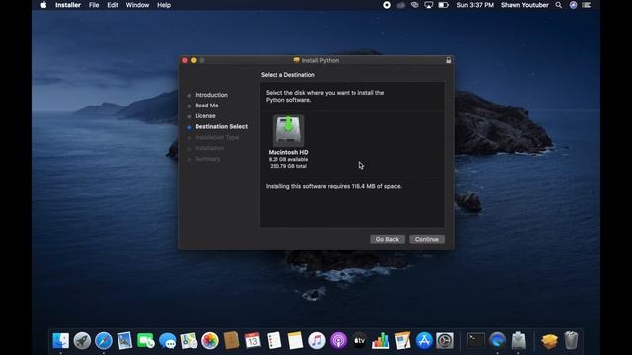Minimize the Install Python window
Screen dimensions: 632x355
point(194,60)
